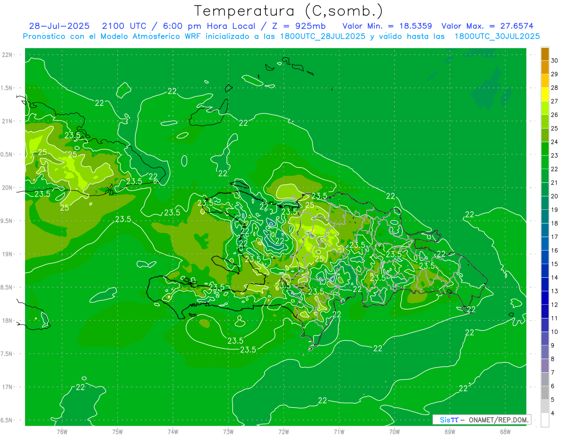The image size is (567, 438).
Task: Click legend scale number 17
Action: coord(555,237)
